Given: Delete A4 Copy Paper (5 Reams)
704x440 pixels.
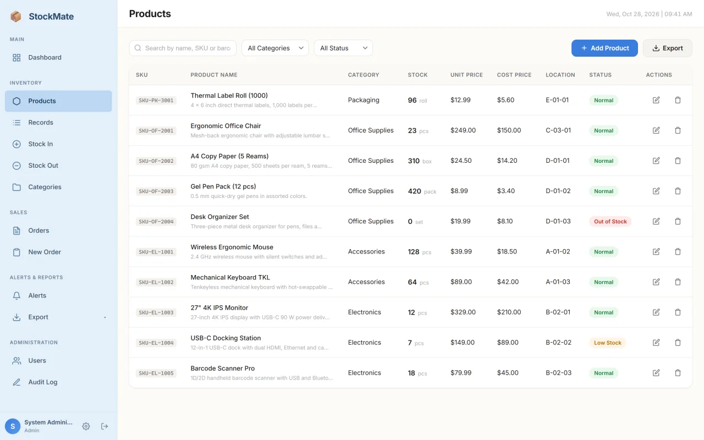Looking at the screenshot, I should pyautogui.click(x=678, y=161).
